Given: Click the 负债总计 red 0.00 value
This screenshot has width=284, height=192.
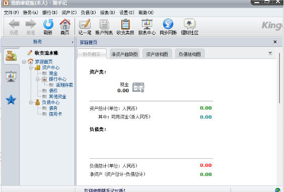Looking at the screenshot, I should (x=206, y=165).
